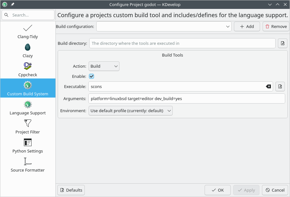Clear the scons executable field
This screenshot has height=197, width=290.
[x=269, y=86]
